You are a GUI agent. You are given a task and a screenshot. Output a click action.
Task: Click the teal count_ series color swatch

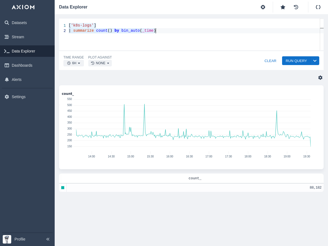(63, 188)
